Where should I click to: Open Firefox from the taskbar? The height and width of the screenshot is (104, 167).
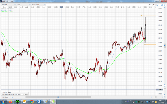pos(10,102)
